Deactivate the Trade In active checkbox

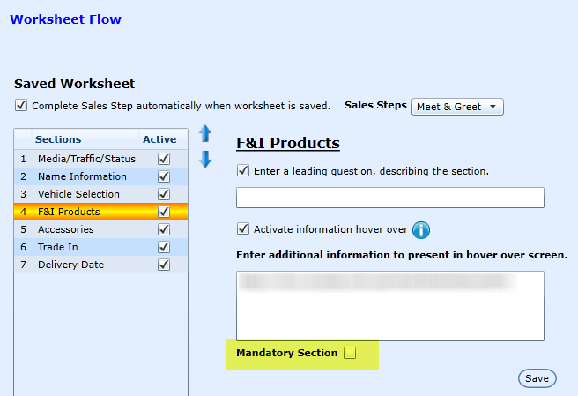163,247
